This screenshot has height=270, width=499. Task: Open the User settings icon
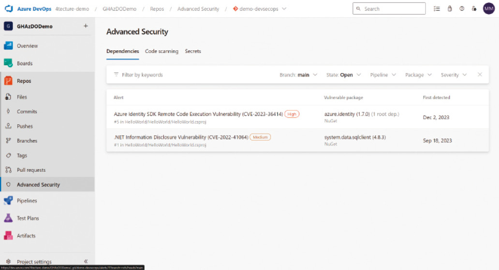(474, 9)
